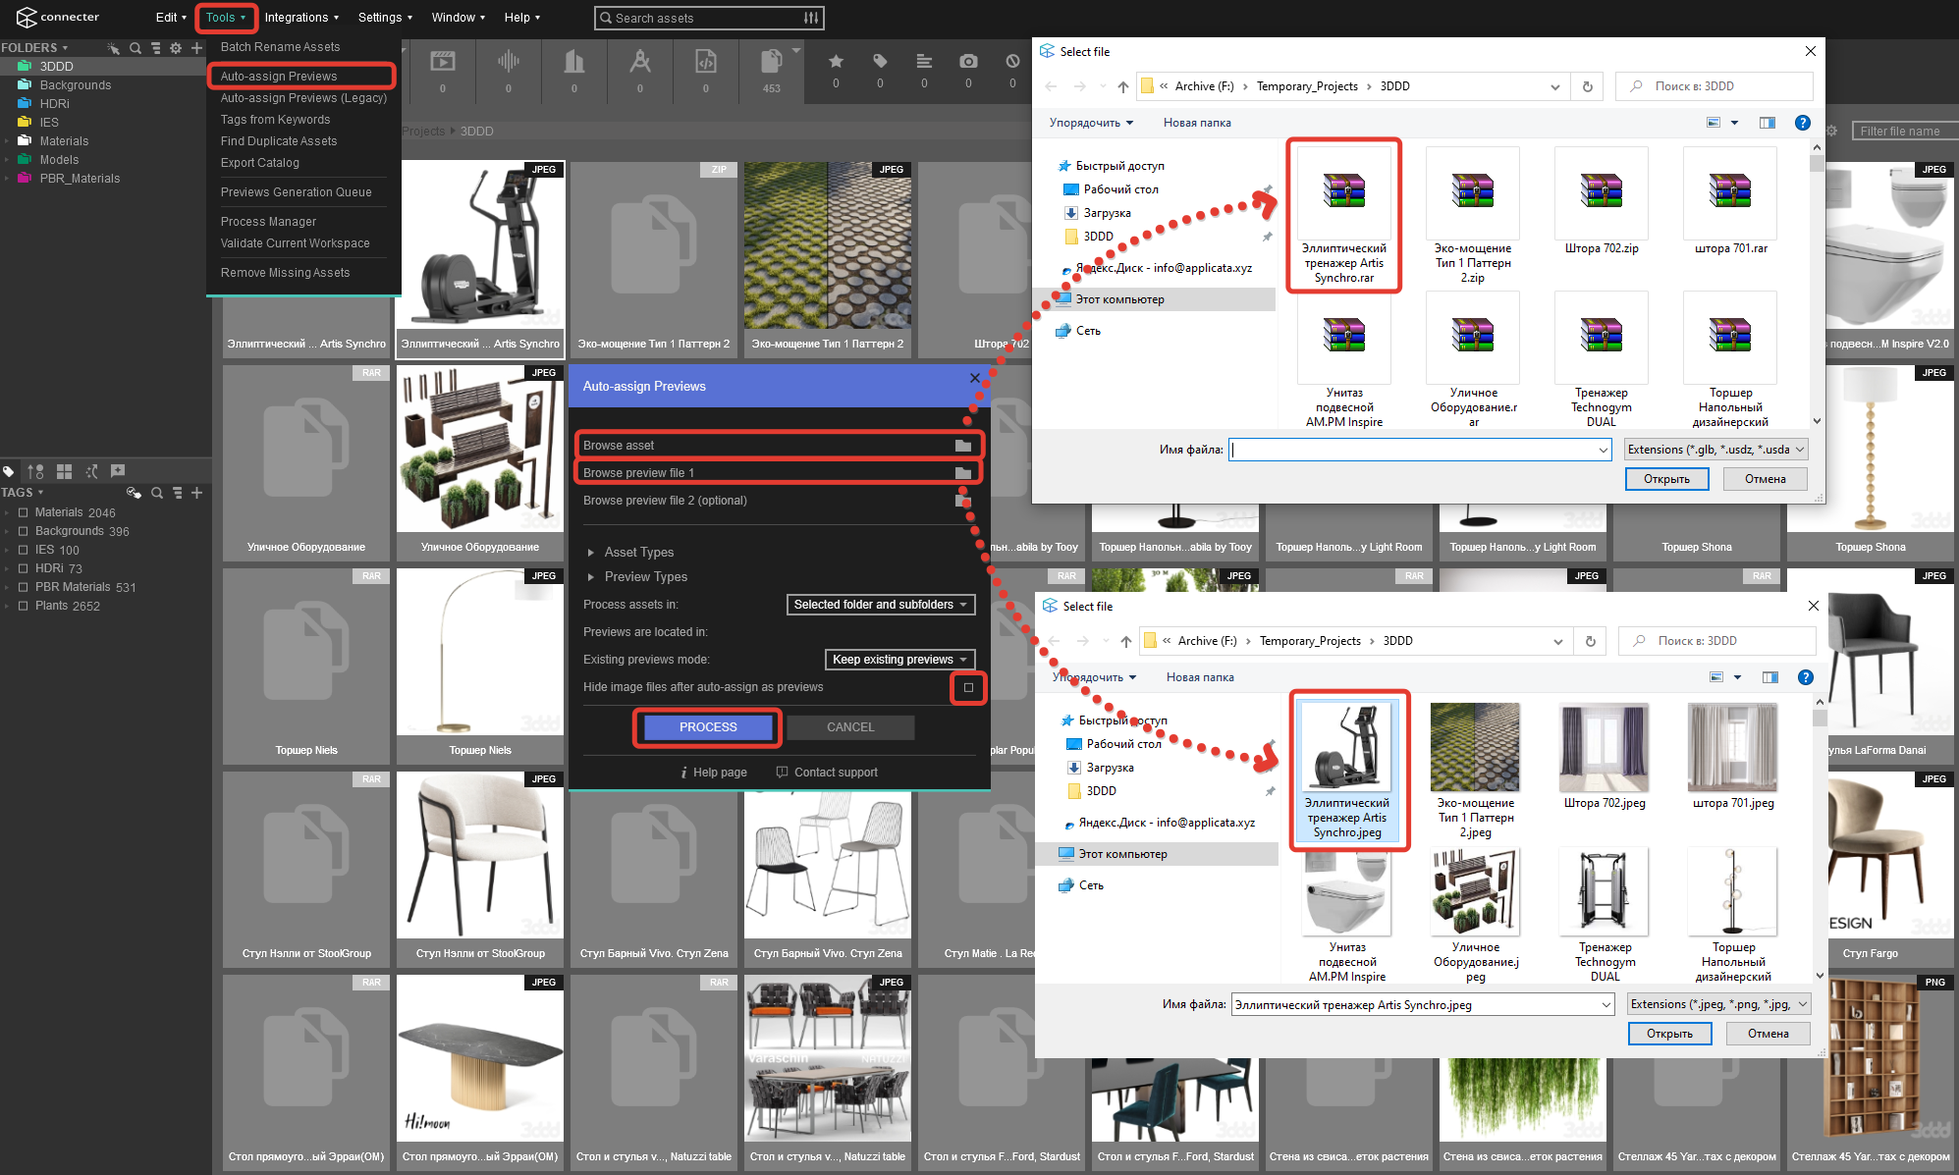Open the grid view tab icon in lower panel
Screen dimensions: 1959x1175
(x=65, y=471)
